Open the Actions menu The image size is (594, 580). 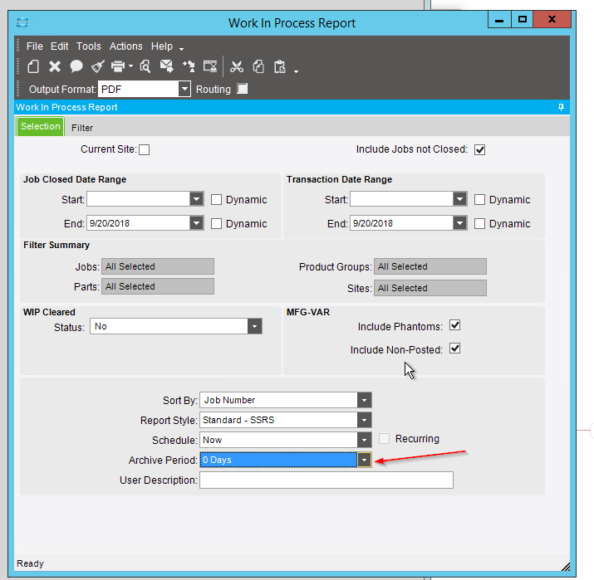coord(126,46)
